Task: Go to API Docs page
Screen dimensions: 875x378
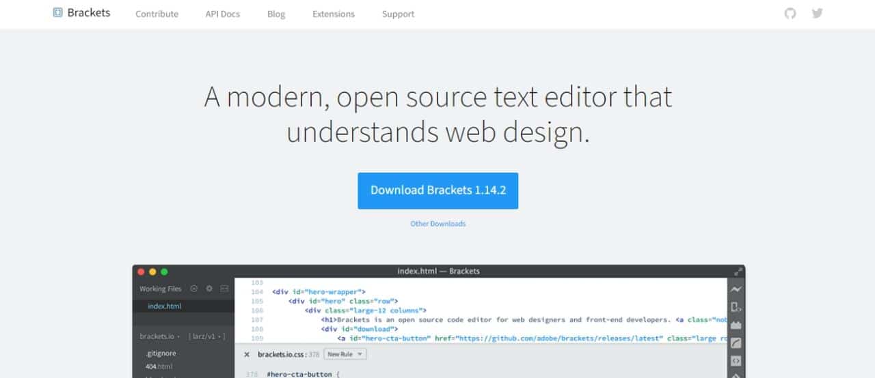Action: tap(223, 14)
